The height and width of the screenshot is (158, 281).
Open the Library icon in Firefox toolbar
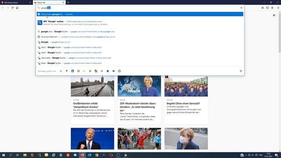[263, 8]
